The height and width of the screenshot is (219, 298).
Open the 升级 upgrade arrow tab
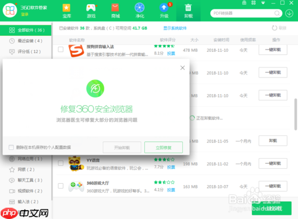(164, 11)
